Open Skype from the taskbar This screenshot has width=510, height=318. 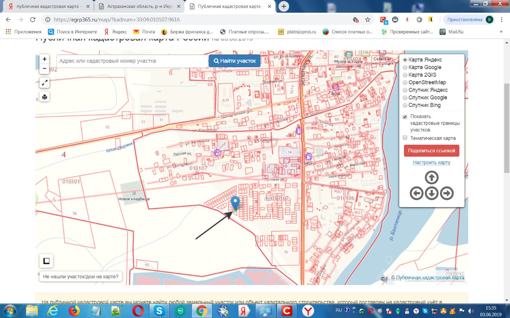coord(159,310)
